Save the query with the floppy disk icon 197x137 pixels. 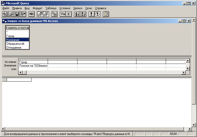(17, 14)
